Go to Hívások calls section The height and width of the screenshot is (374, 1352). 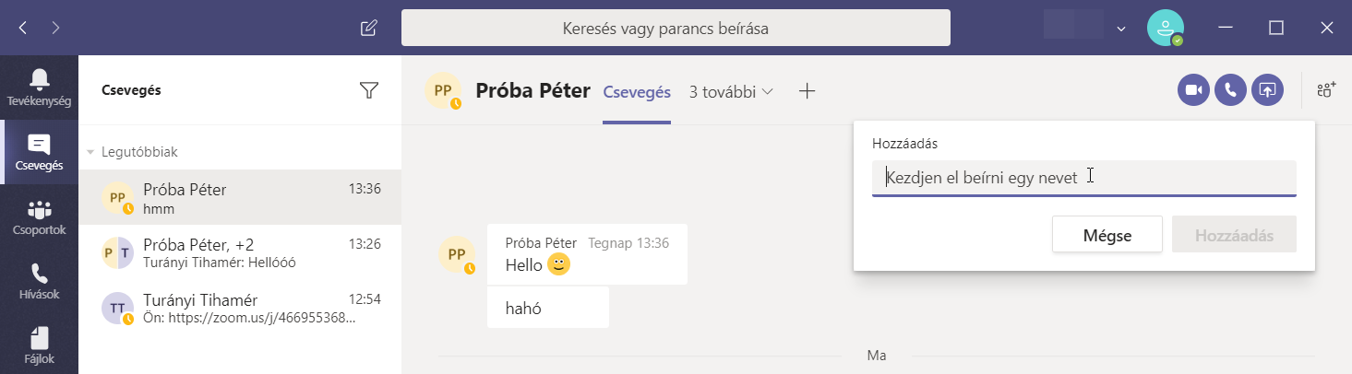pyautogui.click(x=39, y=282)
